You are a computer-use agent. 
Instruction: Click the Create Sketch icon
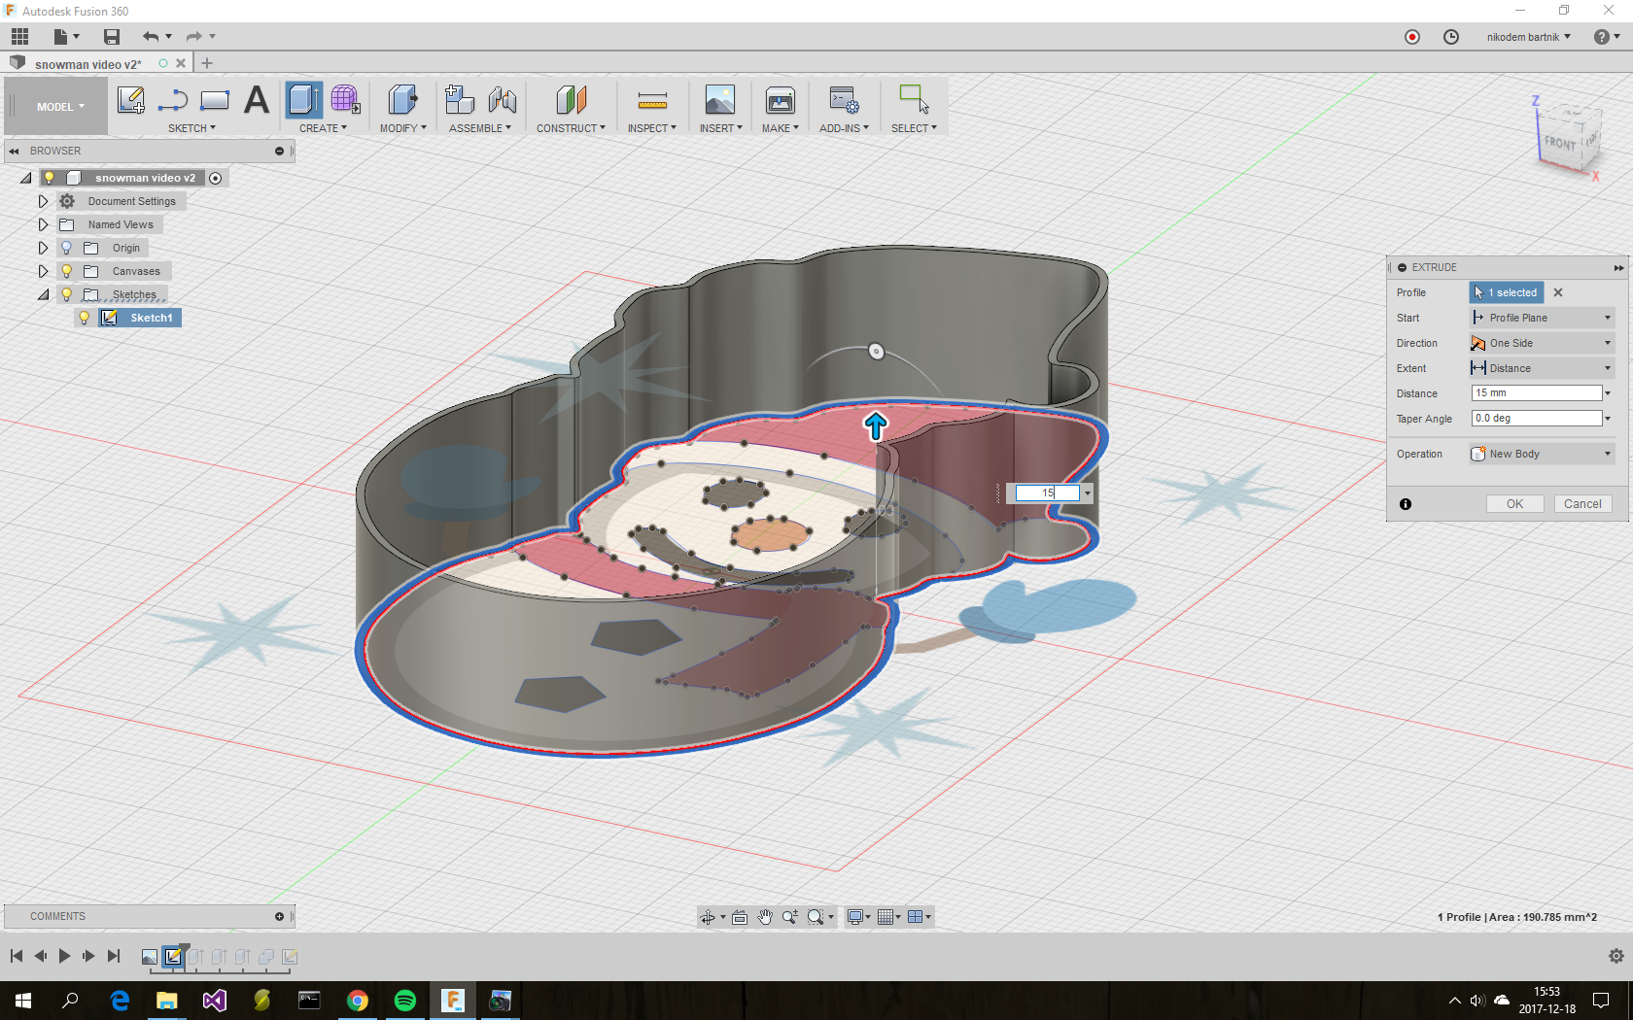[x=130, y=100]
